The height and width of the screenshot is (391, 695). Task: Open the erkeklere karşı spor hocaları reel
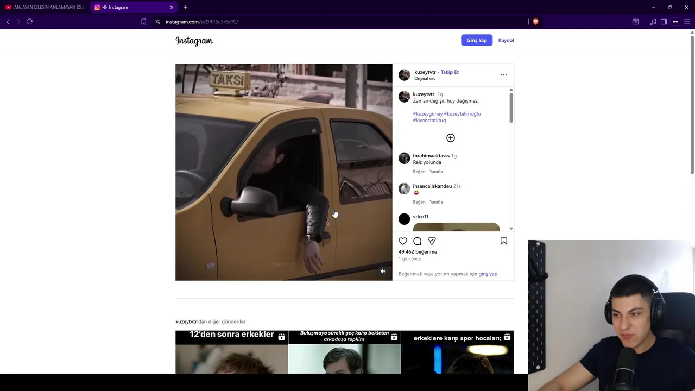tap(457, 352)
